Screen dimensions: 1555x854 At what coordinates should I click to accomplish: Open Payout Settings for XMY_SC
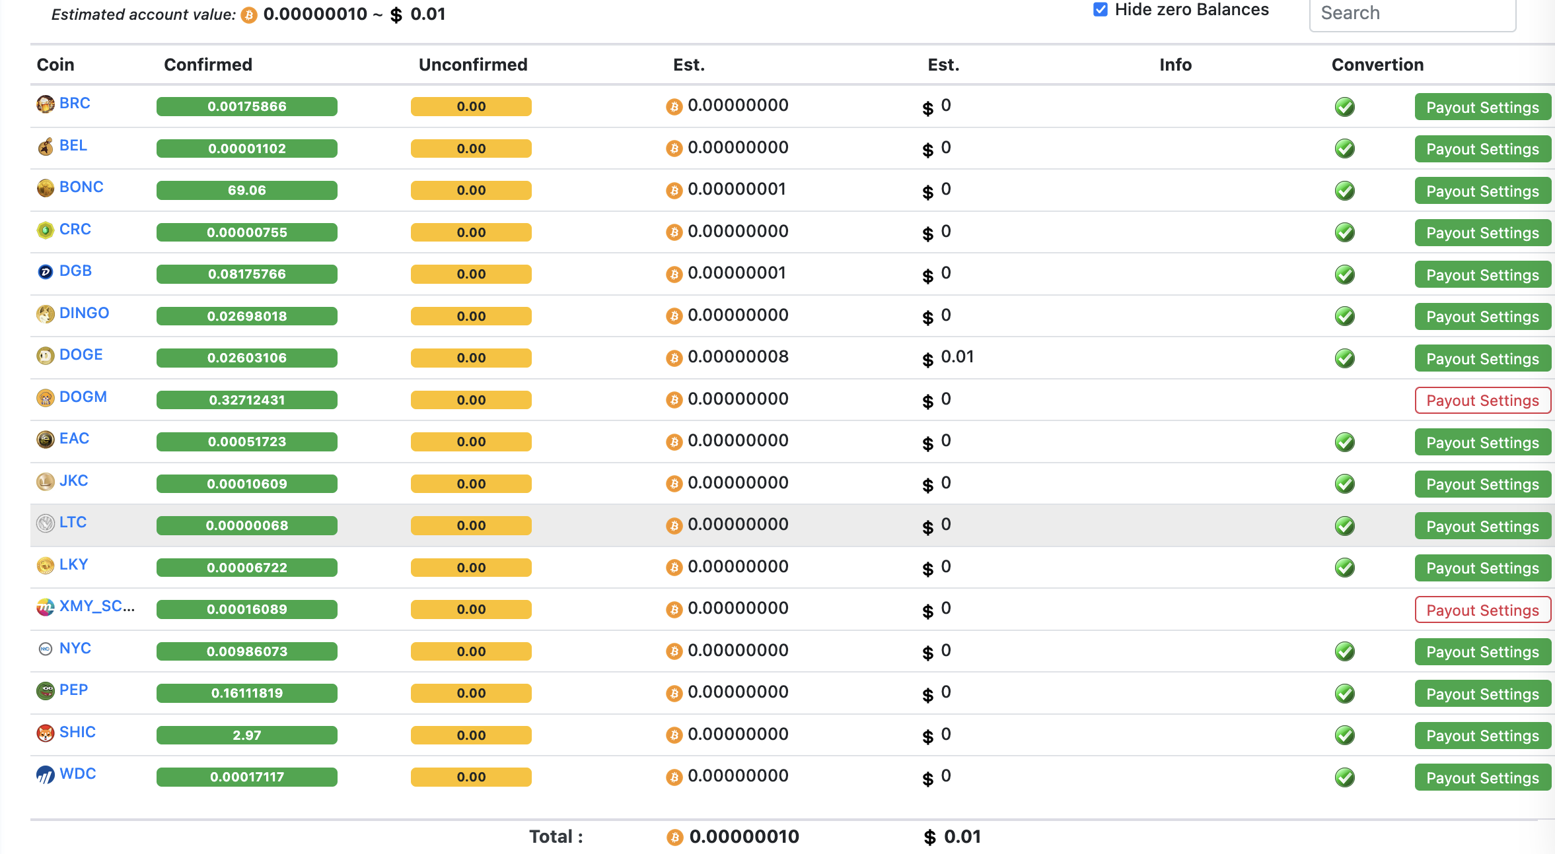point(1482,610)
